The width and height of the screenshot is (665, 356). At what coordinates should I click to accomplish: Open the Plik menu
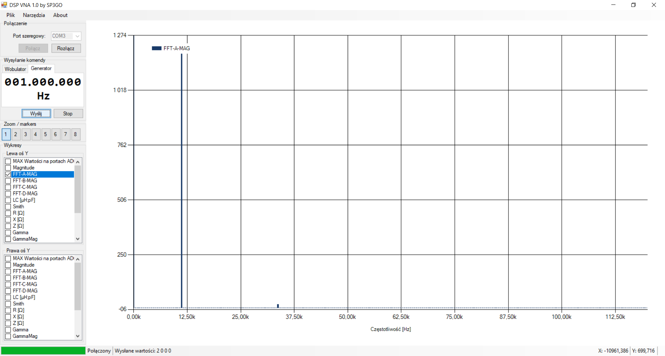(11, 15)
